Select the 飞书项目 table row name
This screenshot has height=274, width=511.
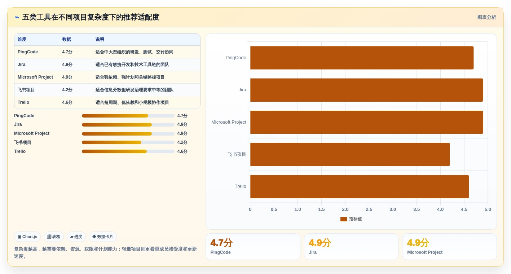point(26,90)
